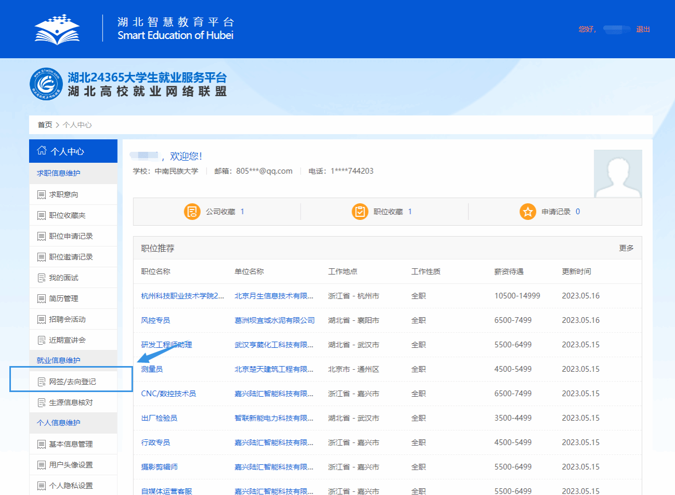675x495 pixels.
Task: Go to 基本信息管理 page
Action: (71, 444)
